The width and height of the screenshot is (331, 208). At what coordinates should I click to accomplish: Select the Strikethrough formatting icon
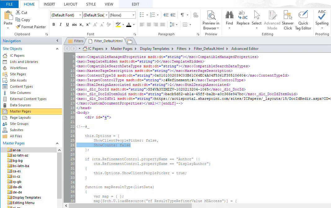tap(74, 24)
